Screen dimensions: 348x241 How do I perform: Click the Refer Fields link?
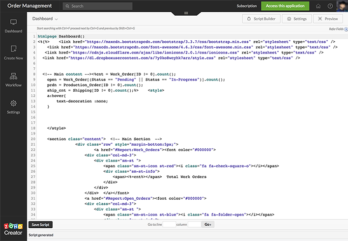(x=336, y=29)
